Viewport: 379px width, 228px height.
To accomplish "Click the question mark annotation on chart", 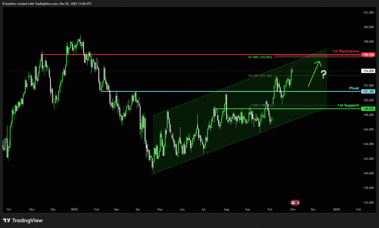I will click(x=323, y=75).
